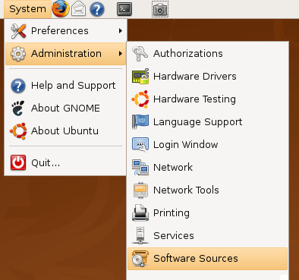Click the Services server icon

pyautogui.click(x=140, y=235)
